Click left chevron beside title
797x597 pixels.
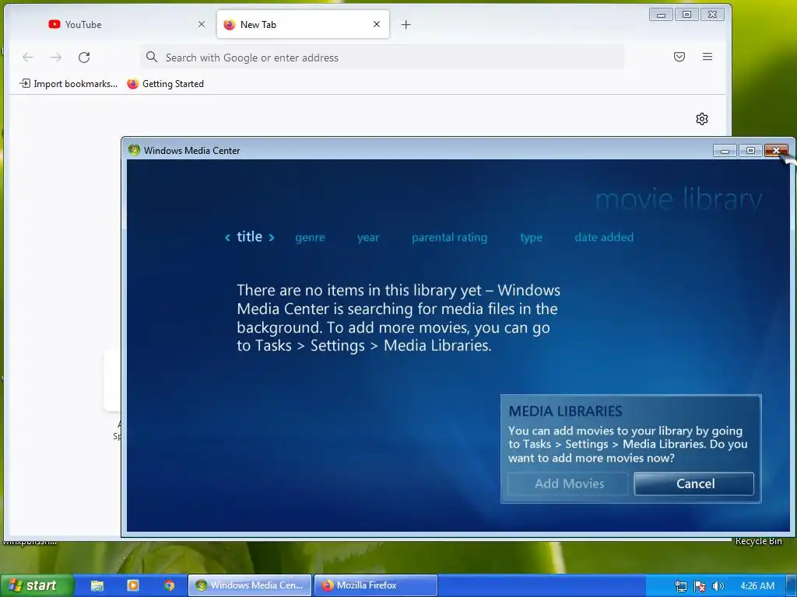[228, 237]
